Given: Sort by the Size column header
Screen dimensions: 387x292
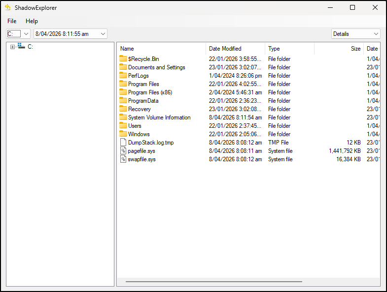Looking at the screenshot, I should (x=339, y=49).
